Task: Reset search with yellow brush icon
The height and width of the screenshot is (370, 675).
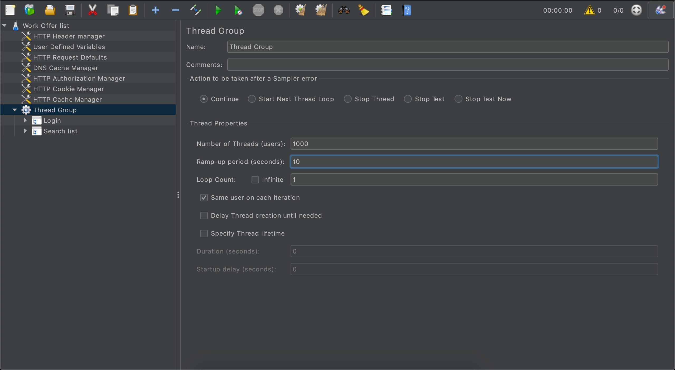Action: coord(364,10)
